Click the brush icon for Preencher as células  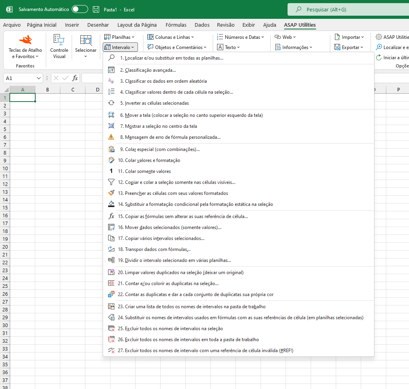click(x=111, y=193)
